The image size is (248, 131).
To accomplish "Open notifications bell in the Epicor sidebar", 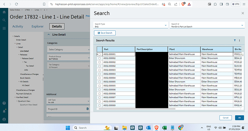I will [x=4, y=111].
